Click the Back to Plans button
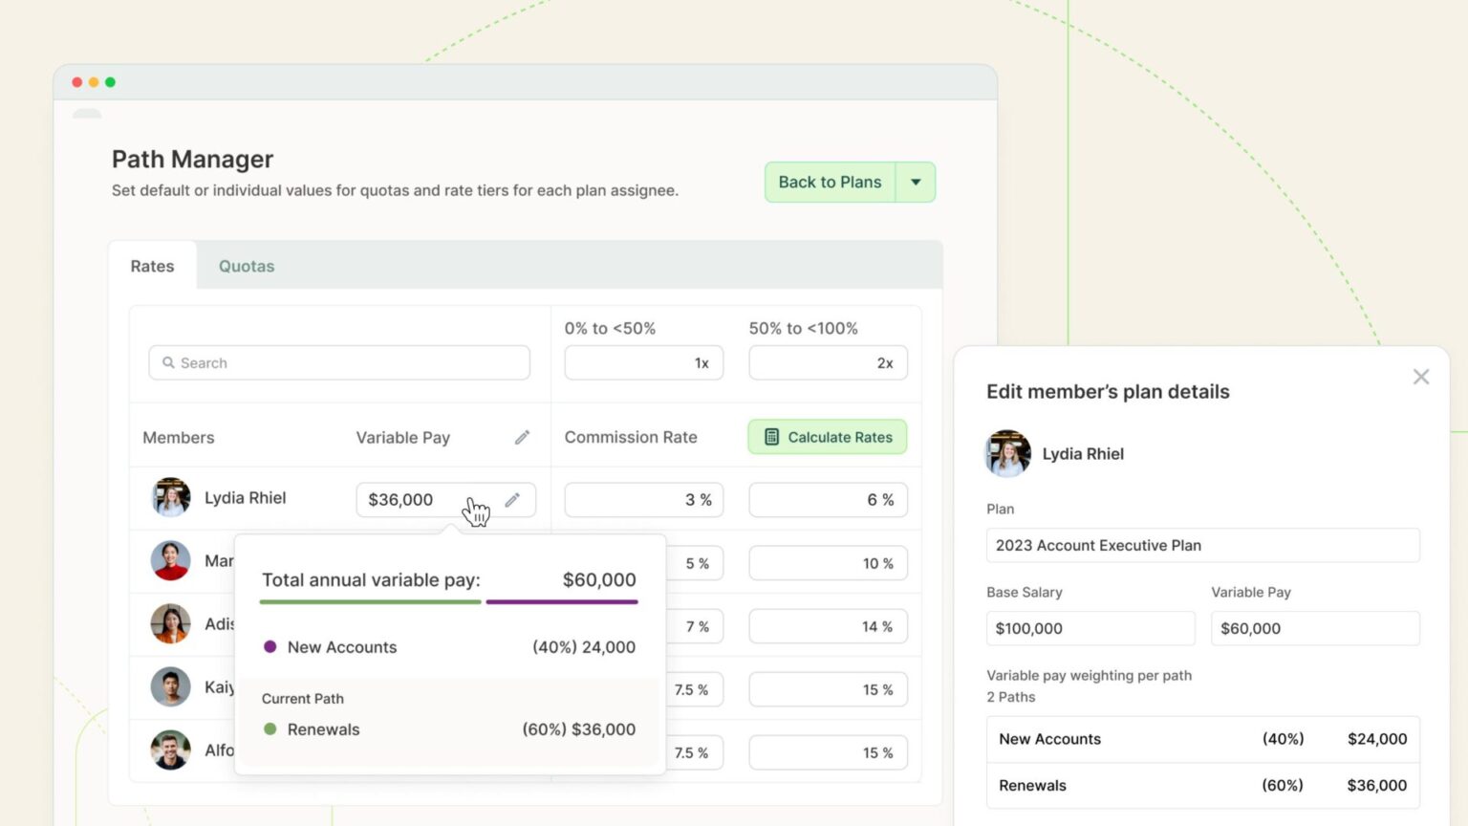Screen dimensions: 1468x826 click(829, 182)
